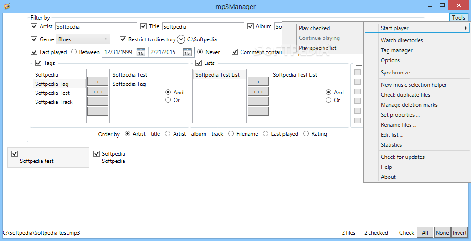Expand the Start player submenu arrow
This screenshot has height=241, width=471.
coord(466,28)
